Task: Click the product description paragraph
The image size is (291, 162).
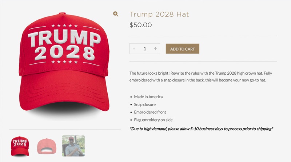Action: tap(201, 76)
